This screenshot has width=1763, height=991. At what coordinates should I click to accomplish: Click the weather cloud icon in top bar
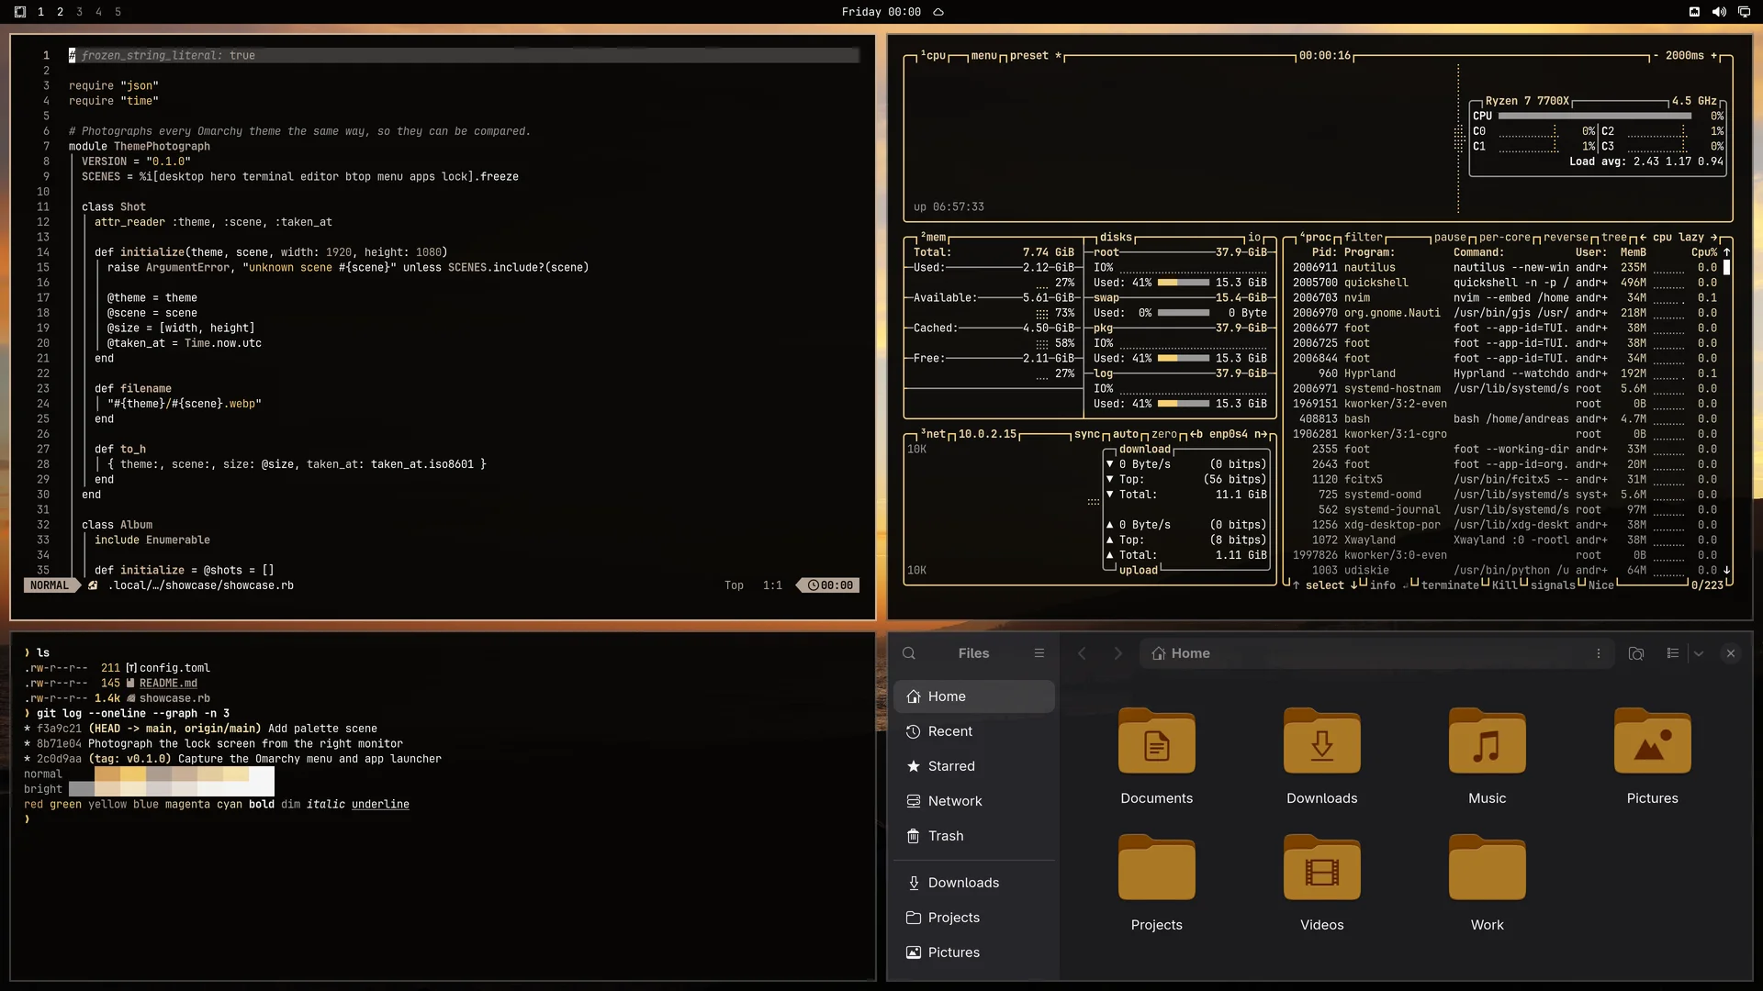(938, 12)
